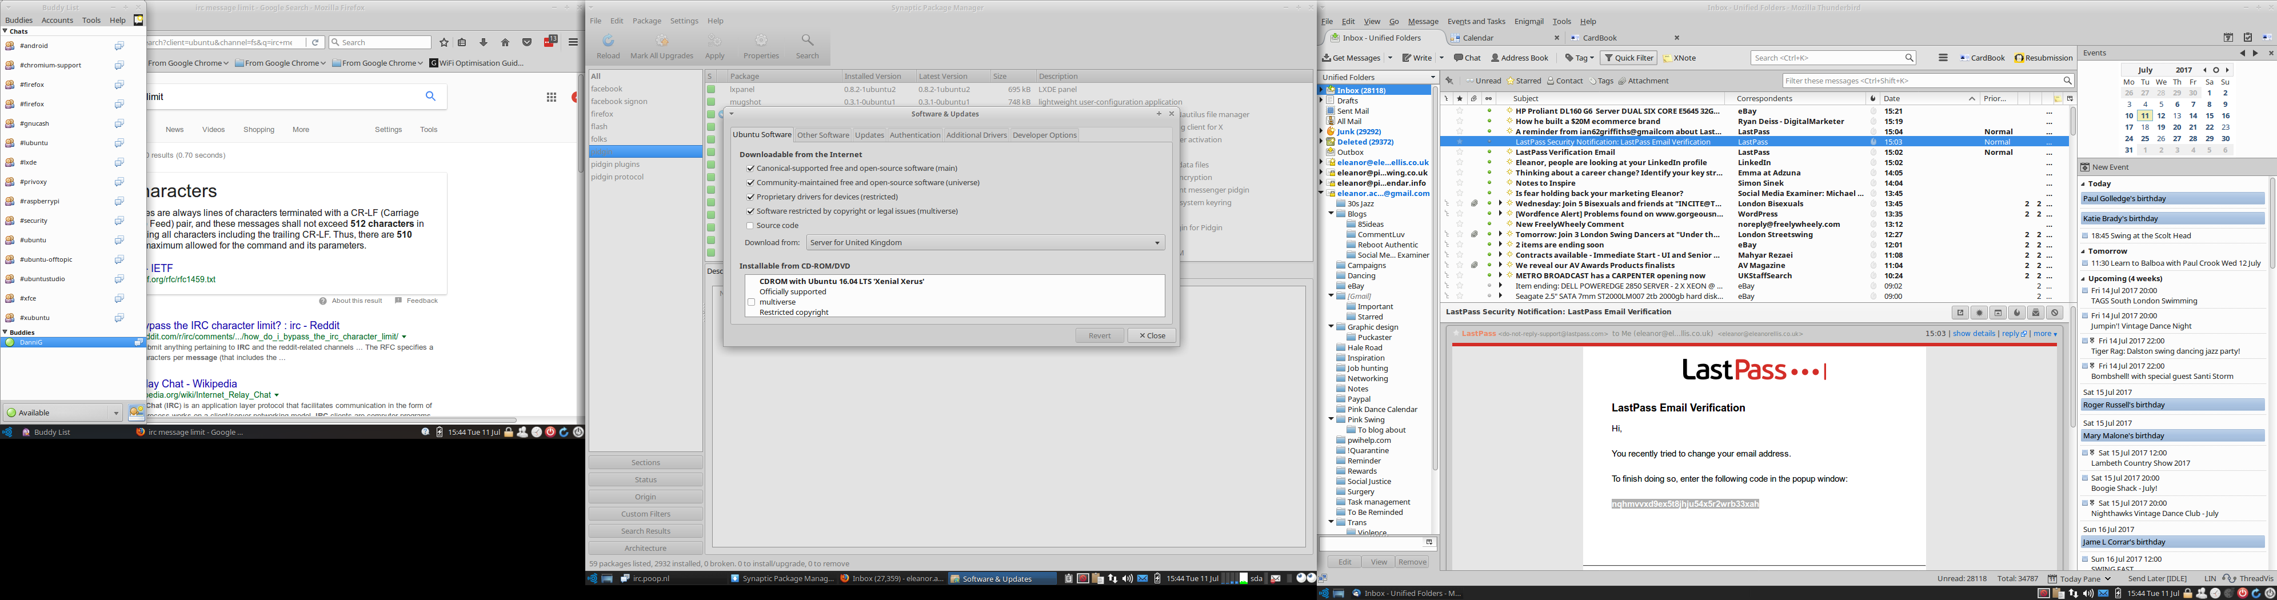Click the Reload icon in Synaptic toolbar

pos(608,41)
